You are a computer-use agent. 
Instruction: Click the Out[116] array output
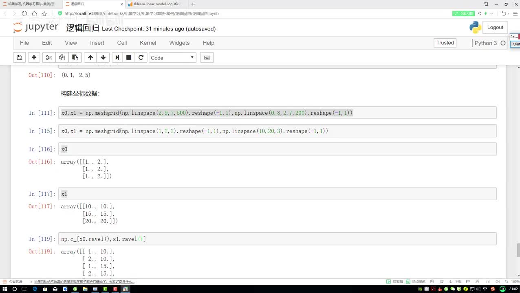[x=86, y=169]
